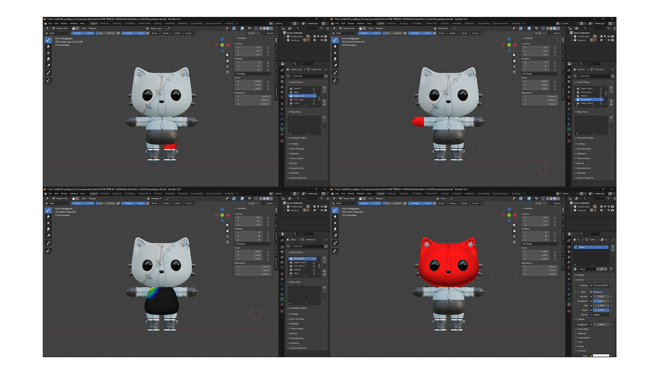Viewport: 662px width, 372px height.
Task: Lock the Upper_Leg.L vertex group
Action: 314,96
